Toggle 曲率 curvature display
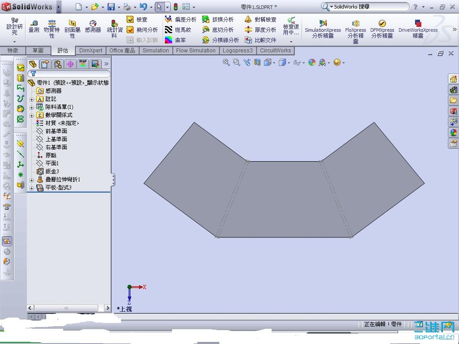The width and height of the screenshot is (459, 344). [x=175, y=40]
